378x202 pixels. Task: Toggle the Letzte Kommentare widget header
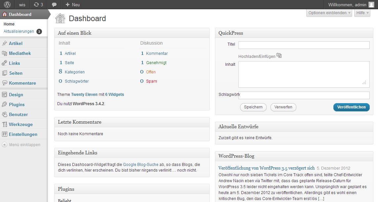pos(132,122)
